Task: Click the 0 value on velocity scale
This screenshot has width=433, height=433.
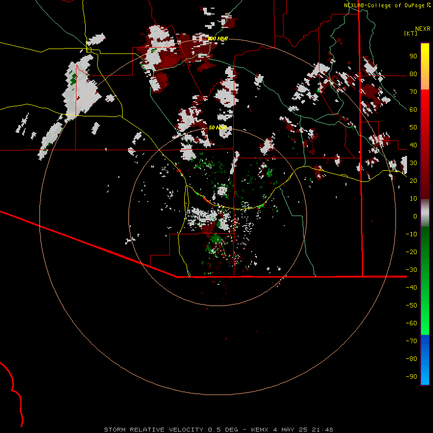Action: coord(415,216)
